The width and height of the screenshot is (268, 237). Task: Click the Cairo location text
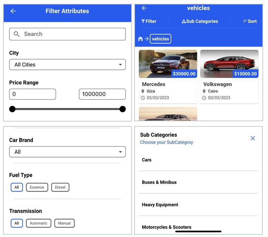tap(213, 91)
